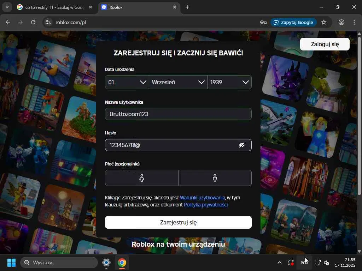Minimize the Chrome window
This screenshot has height=271, width=362.
(321, 7)
